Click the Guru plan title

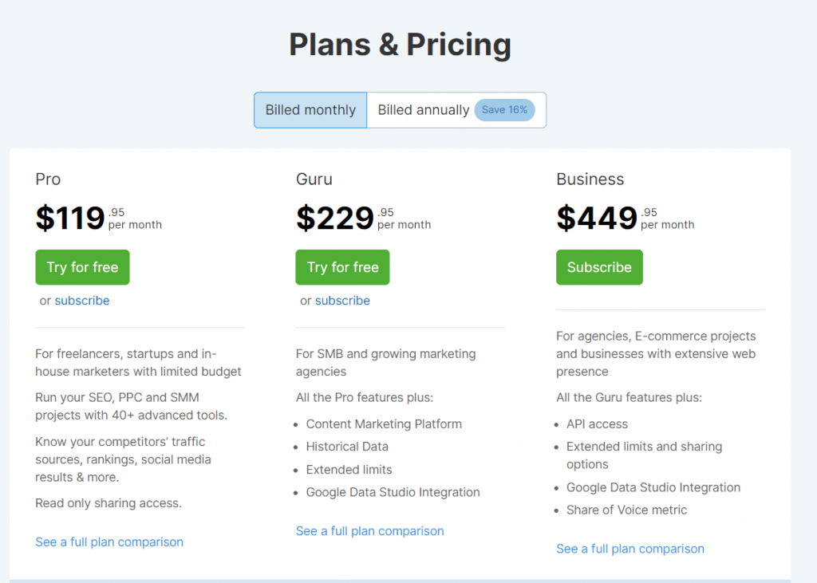314,179
